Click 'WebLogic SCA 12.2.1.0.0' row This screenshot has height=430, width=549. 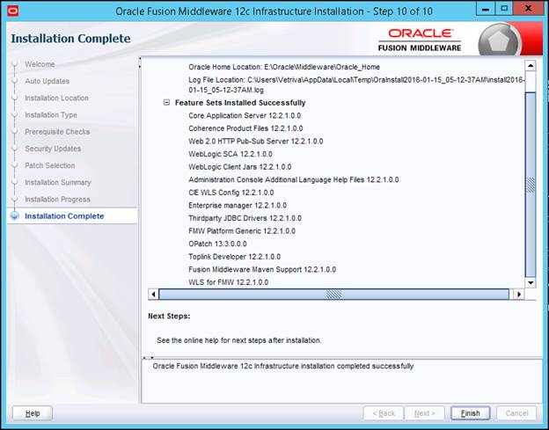pyautogui.click(x=230, y=154)
